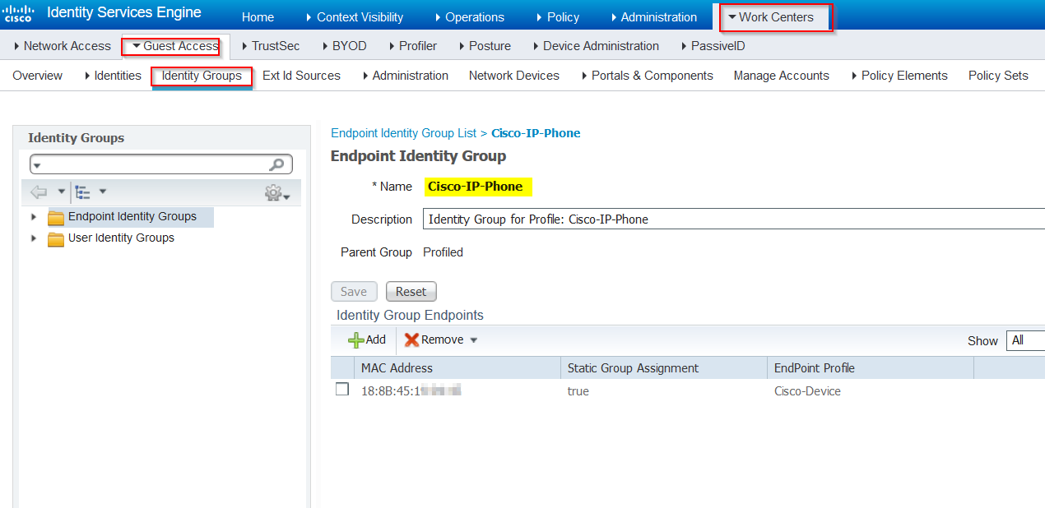Open the Policy Sets tab
The image size is (1045, 508).
point(998,76)
